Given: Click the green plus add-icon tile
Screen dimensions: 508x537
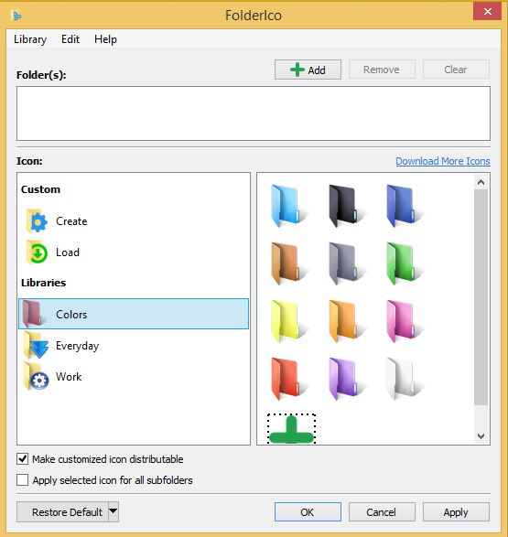Looking at the screenshot, I should [291, 429].
